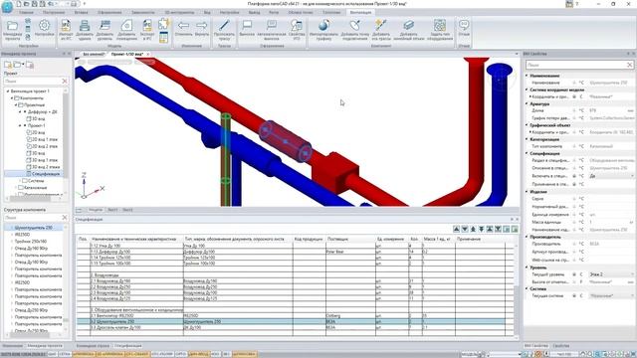Collapse the Проект-1 tree node
This screenshot has height=358, width=637.
[20, 125]
